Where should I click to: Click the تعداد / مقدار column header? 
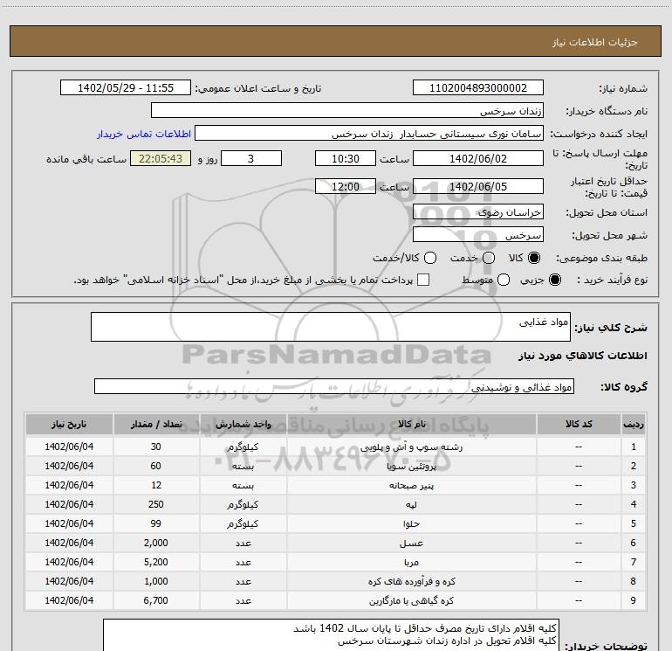(156, 424)
